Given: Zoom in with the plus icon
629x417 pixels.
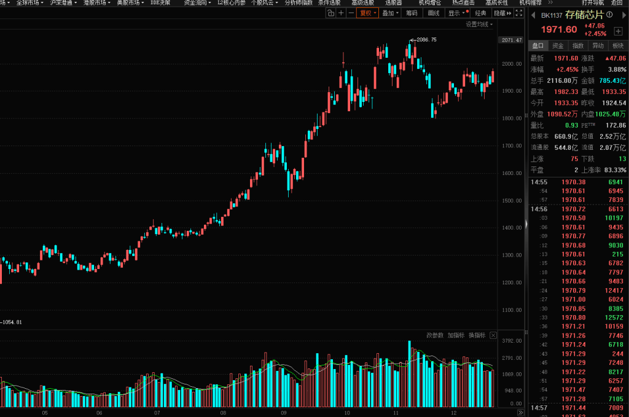Looking at the screenshot, I should pos(341,13).
